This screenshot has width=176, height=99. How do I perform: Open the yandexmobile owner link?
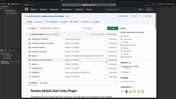click(x=33, y=16)
